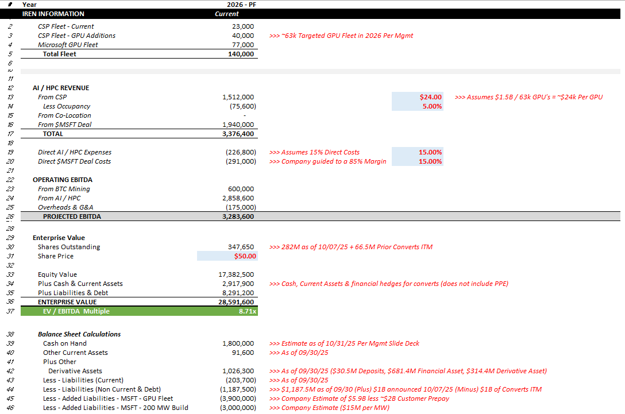The width and height of the screenshot is (625, 414).
Task: Select the 'Balance Sheet Calculations' heading
Action: pyautogui.click(x=79, y=334)
